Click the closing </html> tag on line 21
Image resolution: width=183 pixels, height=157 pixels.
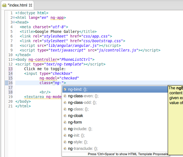[23, 106]
